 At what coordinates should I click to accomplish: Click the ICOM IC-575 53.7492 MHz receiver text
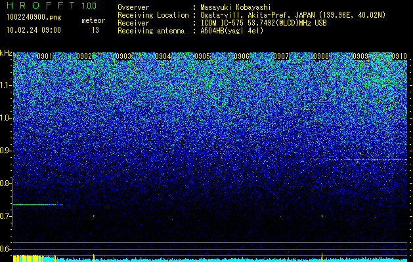click(263, 23)
